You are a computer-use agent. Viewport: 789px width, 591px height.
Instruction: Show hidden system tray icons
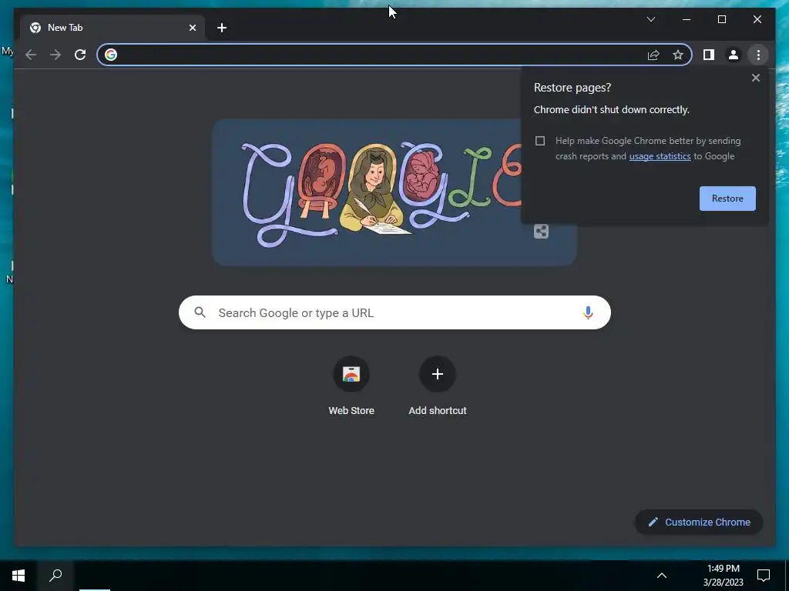click(662, 576)
